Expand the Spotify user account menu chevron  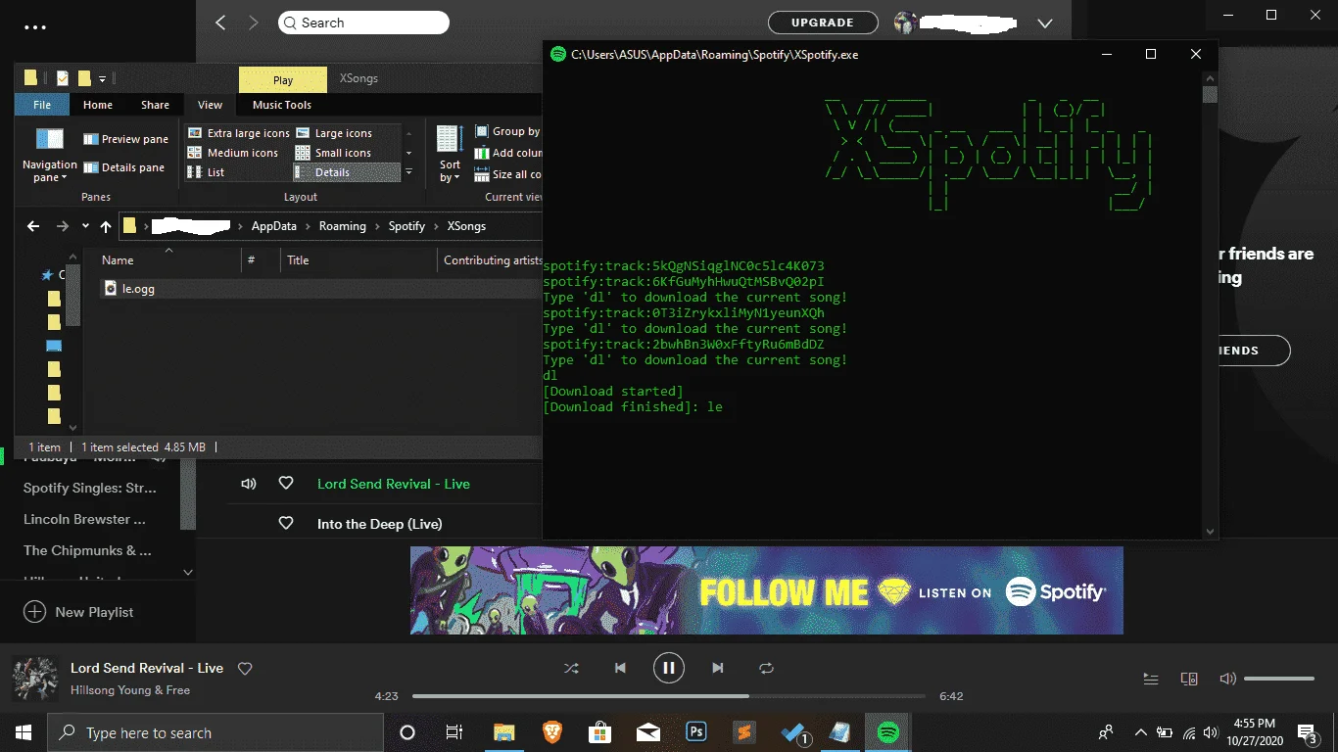coord(1044,23)
